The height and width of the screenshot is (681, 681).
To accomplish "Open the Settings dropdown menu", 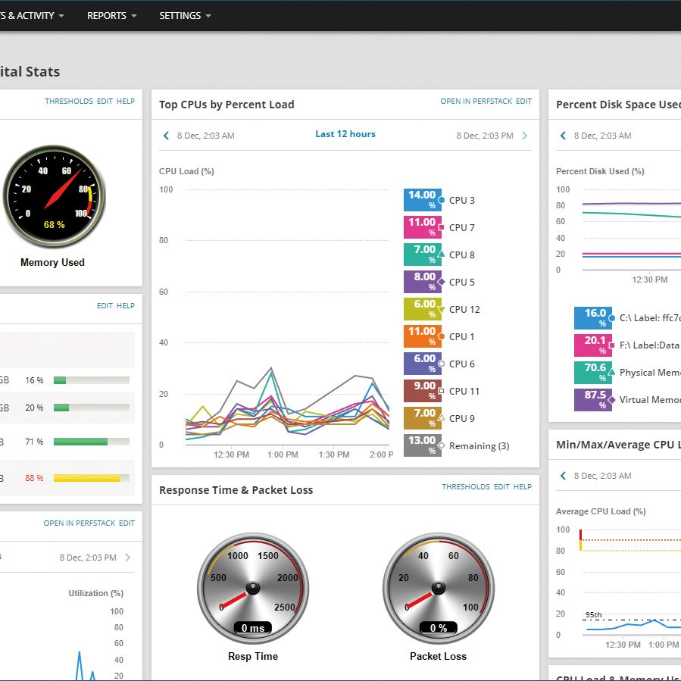I will click(x=185, y=16).
